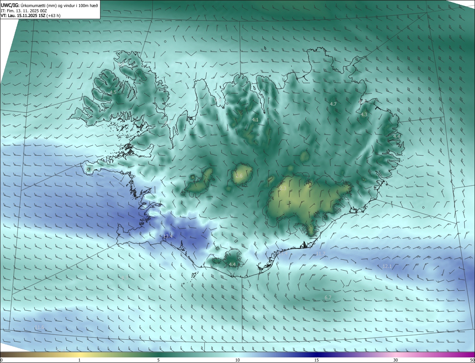Click the 4.3 value label in northeast Iceland
475x363 pixels.
364,114
